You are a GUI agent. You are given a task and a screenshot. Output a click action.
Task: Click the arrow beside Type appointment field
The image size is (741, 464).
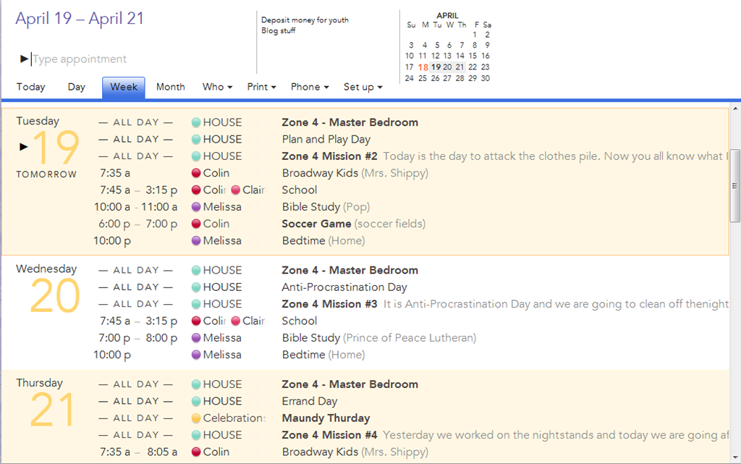(24, 59)
